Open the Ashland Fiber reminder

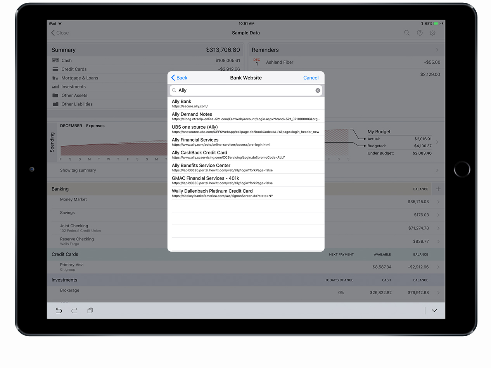pos(346,62)
